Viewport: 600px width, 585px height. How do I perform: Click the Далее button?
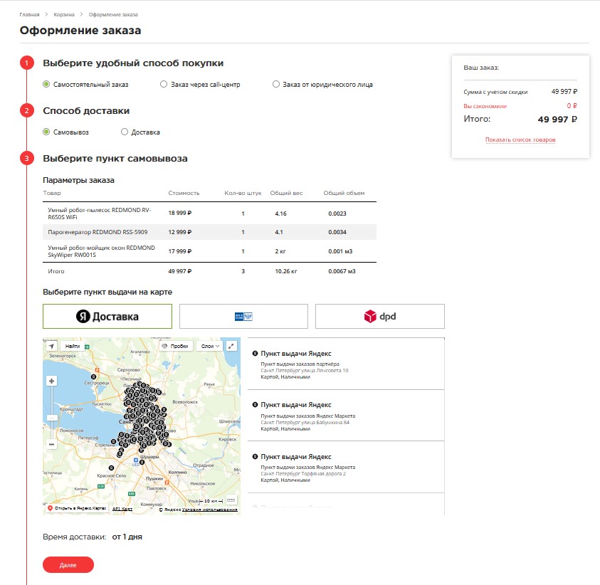click(x=68, y=565)
